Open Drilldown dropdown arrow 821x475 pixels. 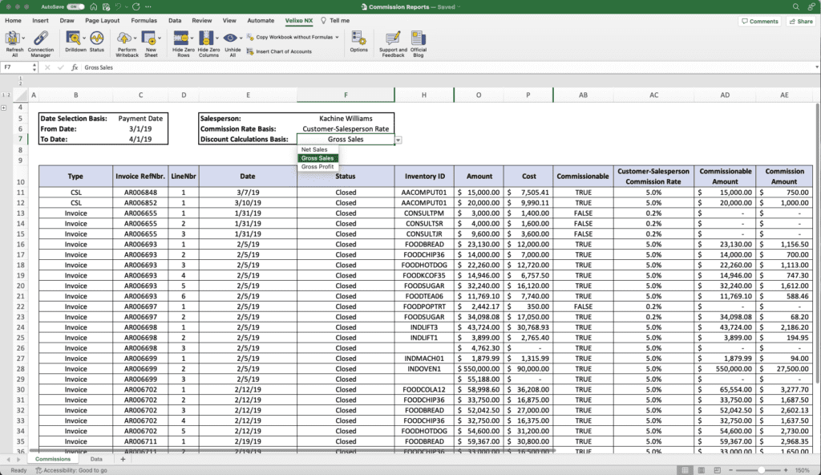[83, 38]
